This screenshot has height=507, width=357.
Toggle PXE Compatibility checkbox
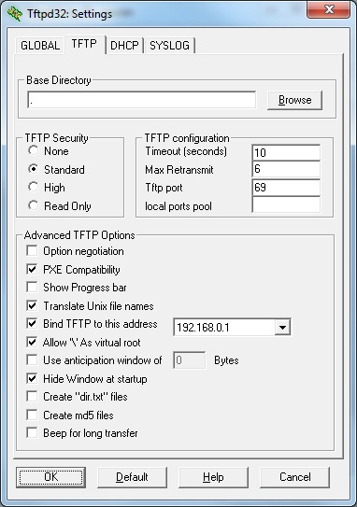pyautogui.click(x=32, y=269)
